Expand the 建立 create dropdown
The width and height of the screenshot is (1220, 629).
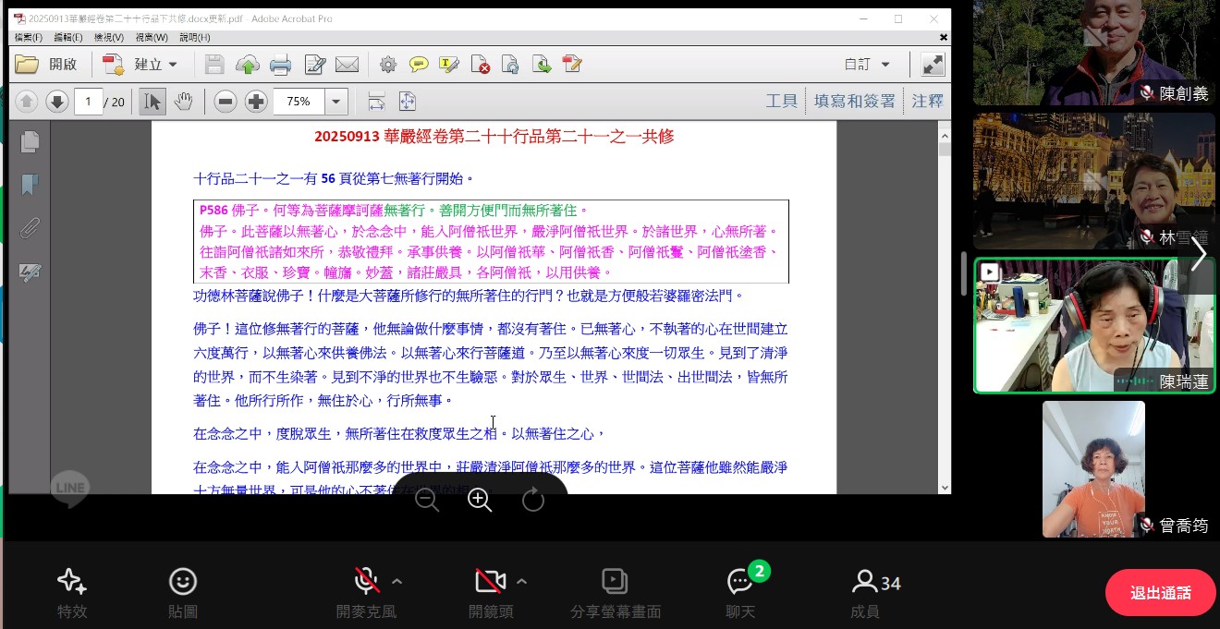pyautogui.click(x=173, y=65)
